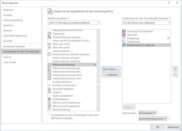Screen dimensions: 182x131
Task: Click the Organisator icon in command list
Action: pos(49,34)
